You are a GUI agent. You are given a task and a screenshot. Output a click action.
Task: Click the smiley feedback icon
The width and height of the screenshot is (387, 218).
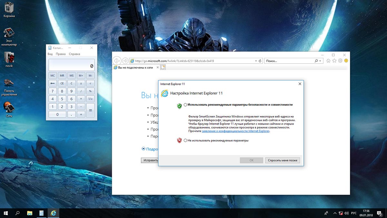(346, 61)
